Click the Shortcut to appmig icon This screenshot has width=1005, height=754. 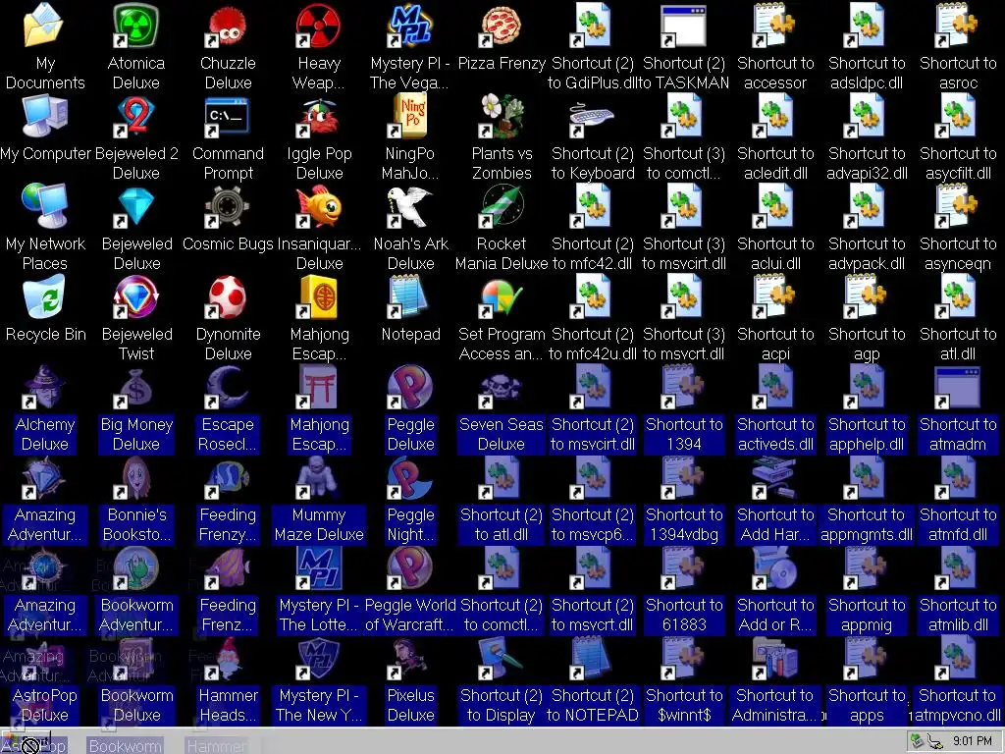click(867, 568)
